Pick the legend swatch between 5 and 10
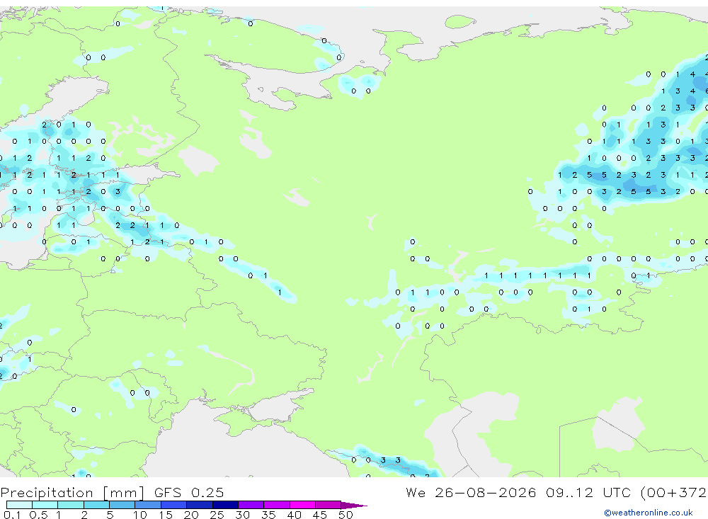708x519 pixels. [122, 505]
